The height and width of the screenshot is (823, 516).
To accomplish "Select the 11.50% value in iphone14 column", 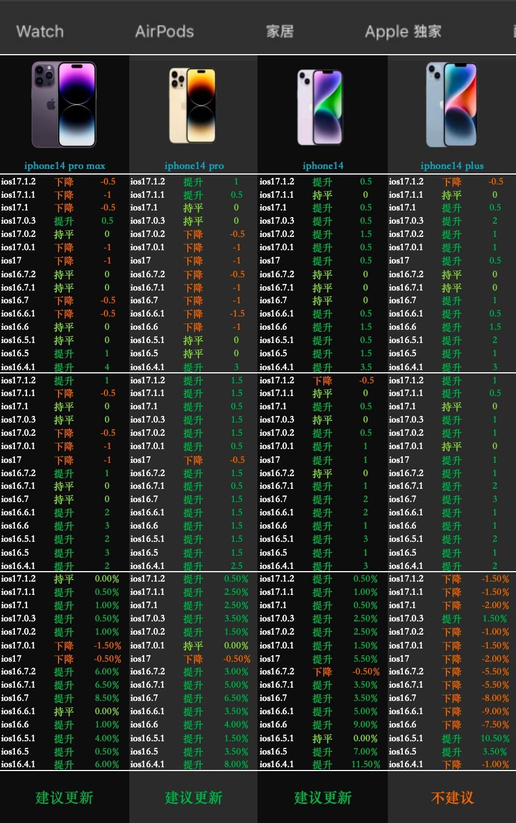I will tap(366, 765).
